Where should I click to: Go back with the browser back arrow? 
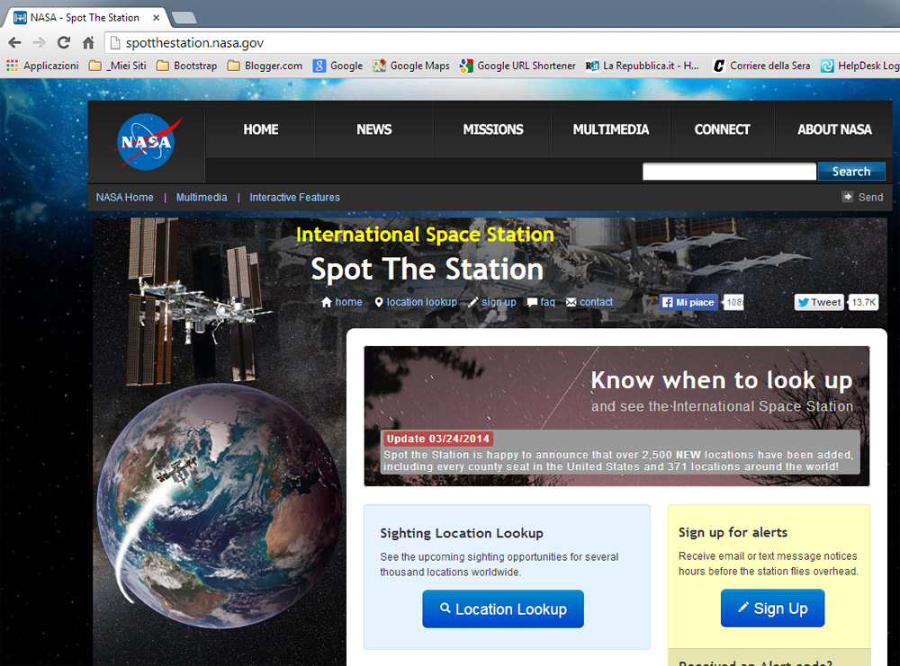[x=15, y=42]
